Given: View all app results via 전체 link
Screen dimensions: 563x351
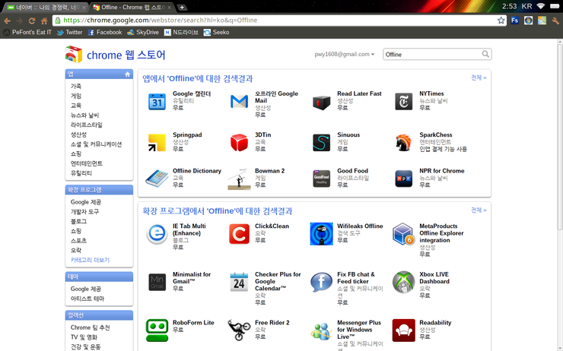Looking at the screenshot, I should (x=479, y=77).
